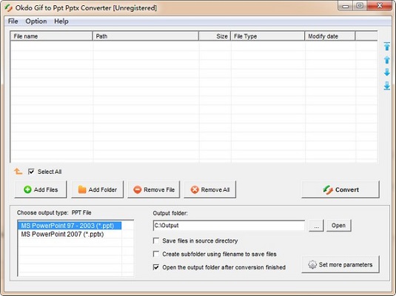The width and height of the screenshot is (396, 296).
Task: Open the File menu
Action: (x=13, y=21)
